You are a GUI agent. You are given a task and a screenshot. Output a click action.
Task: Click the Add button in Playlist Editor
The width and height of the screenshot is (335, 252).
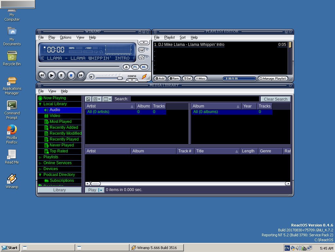coord(160,79)
